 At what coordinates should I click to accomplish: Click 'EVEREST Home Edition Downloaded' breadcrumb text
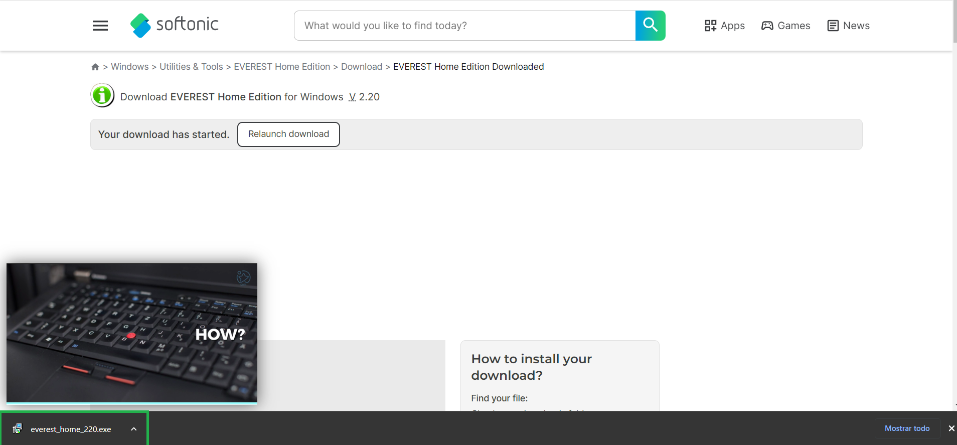pos(468,67)
